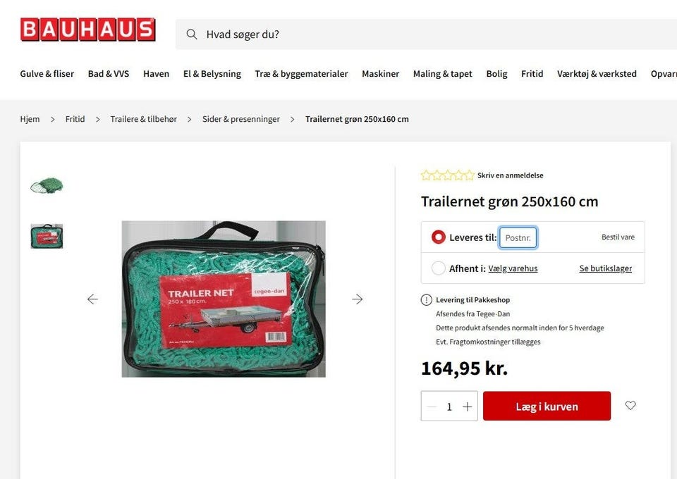Select the bagged trailer net thumbnail
The image size is (677, 479).
coord(47,236)
